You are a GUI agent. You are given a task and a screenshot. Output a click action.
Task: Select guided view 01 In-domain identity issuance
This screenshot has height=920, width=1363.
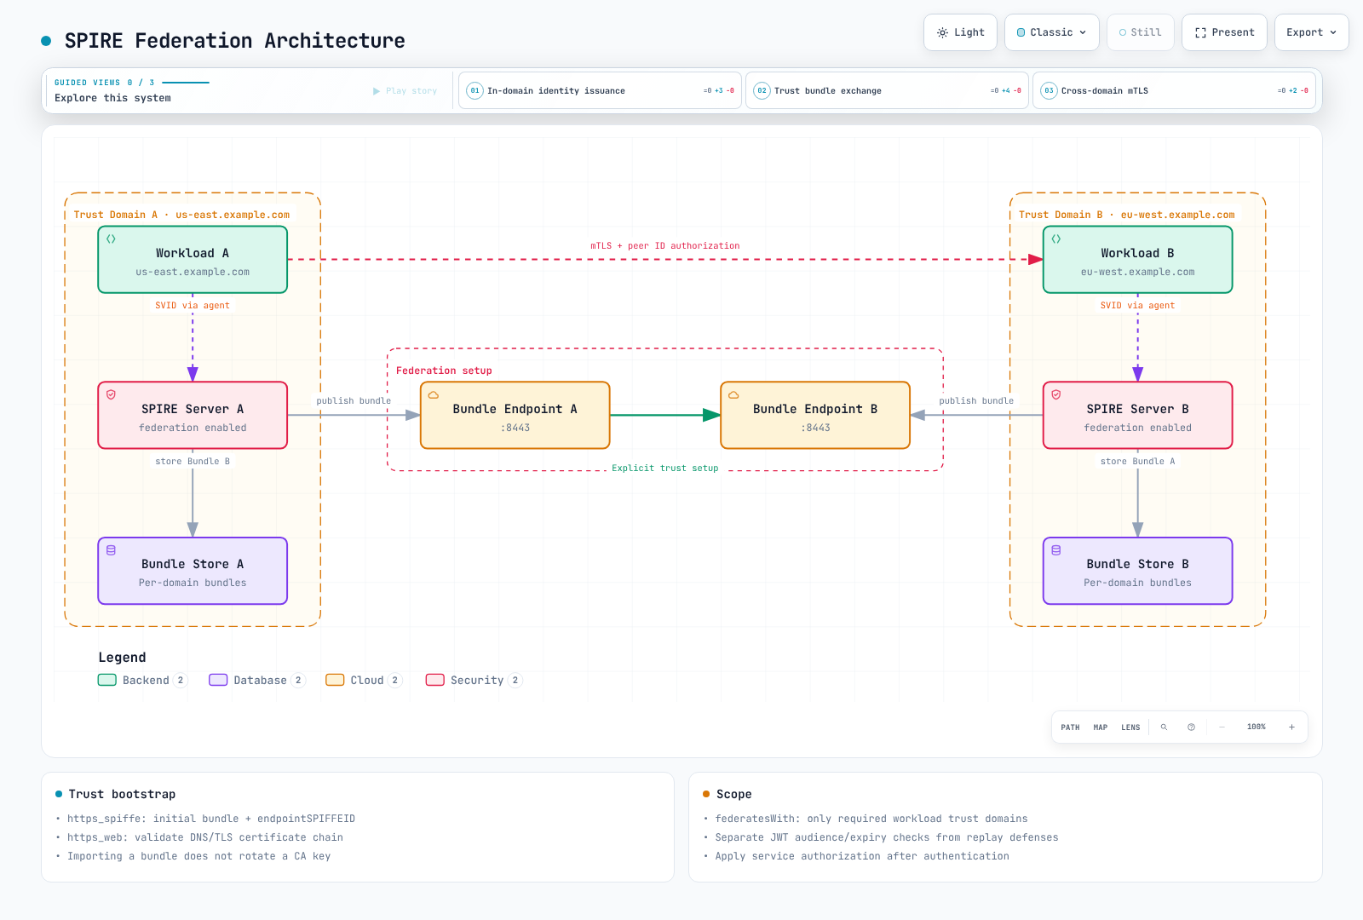pyautogui.click(x=600, y=90)
